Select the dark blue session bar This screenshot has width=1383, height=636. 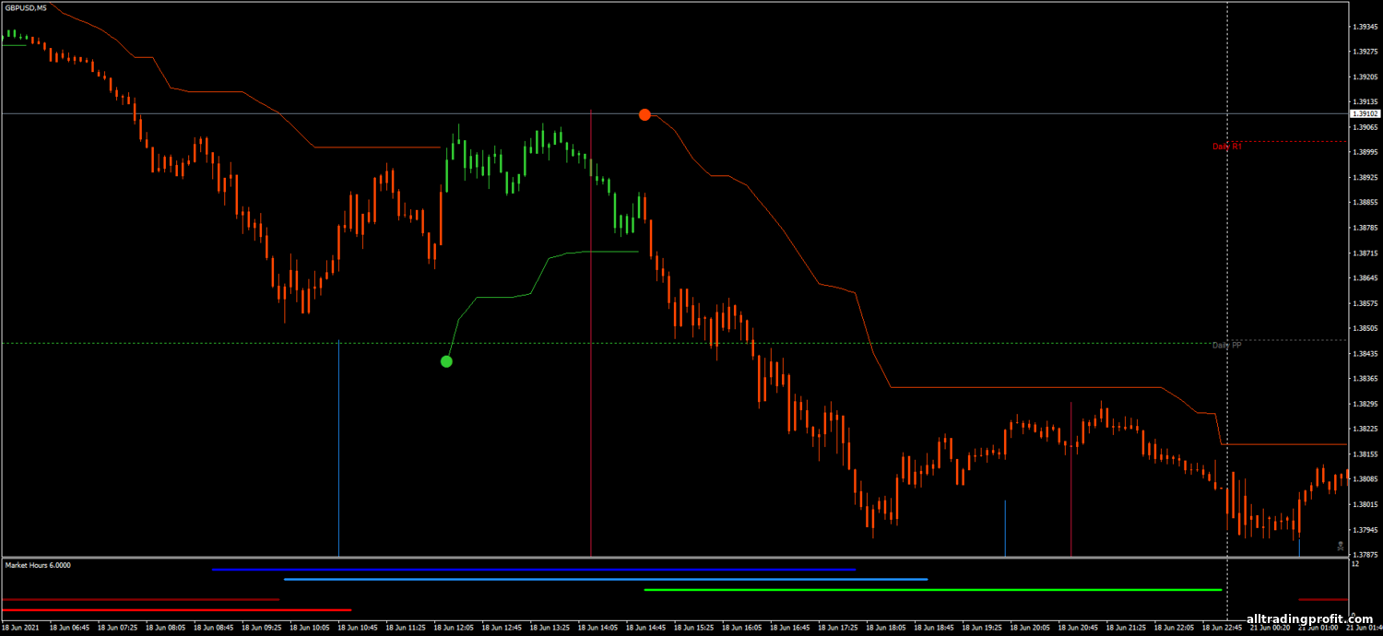pyautogui.click(x=534, y=570)
